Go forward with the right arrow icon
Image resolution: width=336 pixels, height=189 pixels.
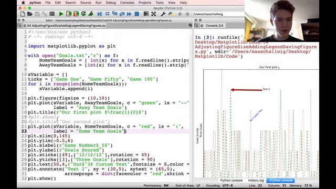click(187, 14)
